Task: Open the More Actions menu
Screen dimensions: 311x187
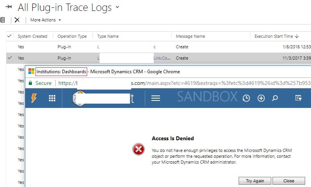Action: (x=45, y=20)
